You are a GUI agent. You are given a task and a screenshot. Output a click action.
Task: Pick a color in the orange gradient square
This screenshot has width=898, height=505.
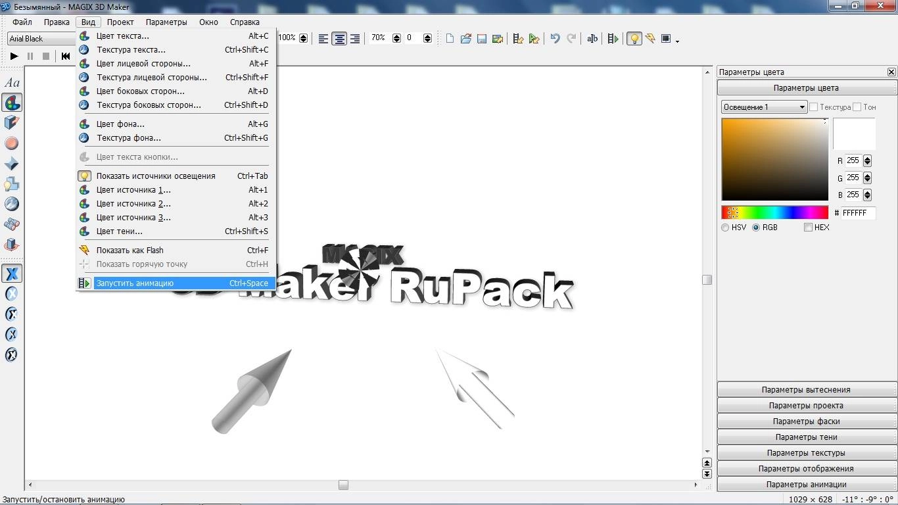pyautogui.click(x=775, y=160)
